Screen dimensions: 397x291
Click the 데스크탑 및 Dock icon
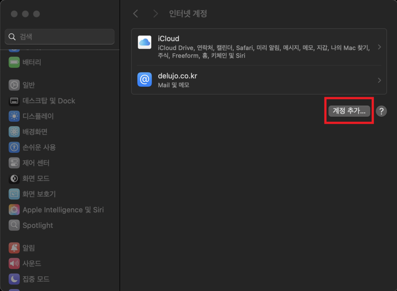click(14, 101)
